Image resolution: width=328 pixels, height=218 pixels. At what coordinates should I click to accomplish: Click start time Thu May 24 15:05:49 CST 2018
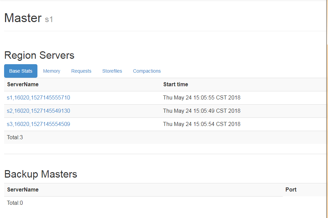[202, 111]
